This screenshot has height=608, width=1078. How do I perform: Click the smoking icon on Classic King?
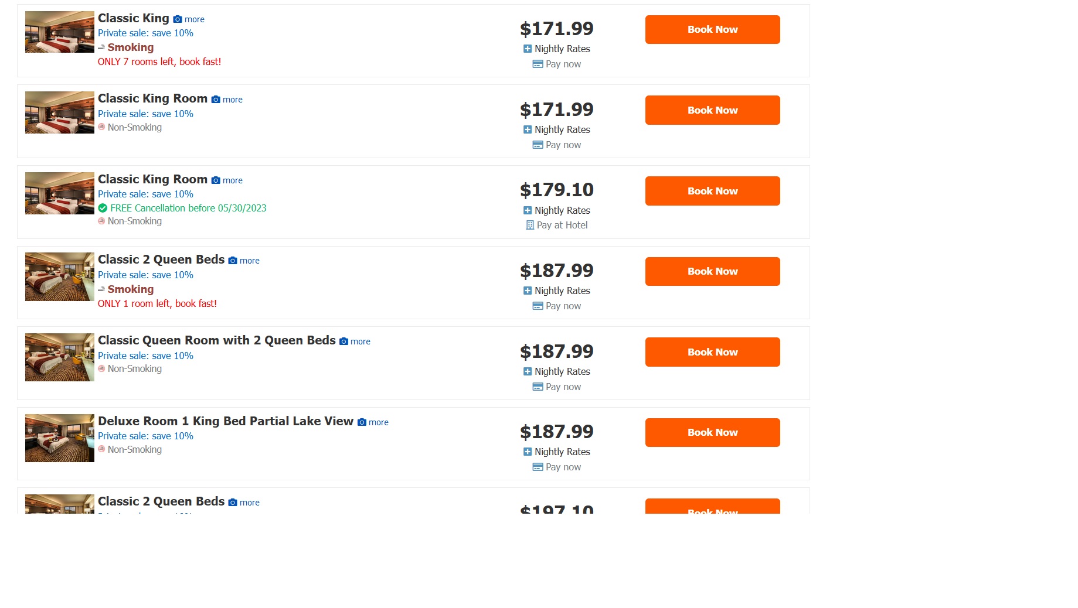pyautogui.click(x=101, y=47)
